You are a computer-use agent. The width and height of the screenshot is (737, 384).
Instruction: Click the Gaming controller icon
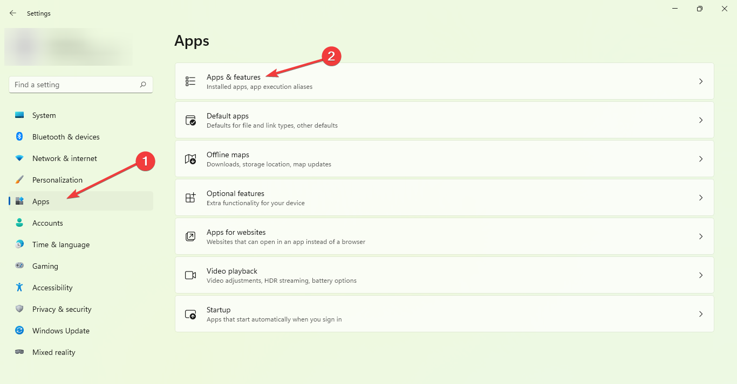tap(19, 266)
